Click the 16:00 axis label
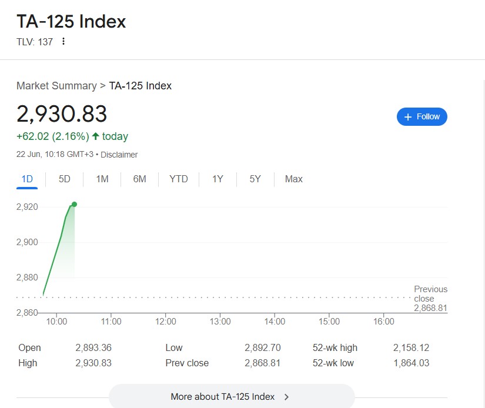Viewport: 485px width, 408px height. coord(383,322)
